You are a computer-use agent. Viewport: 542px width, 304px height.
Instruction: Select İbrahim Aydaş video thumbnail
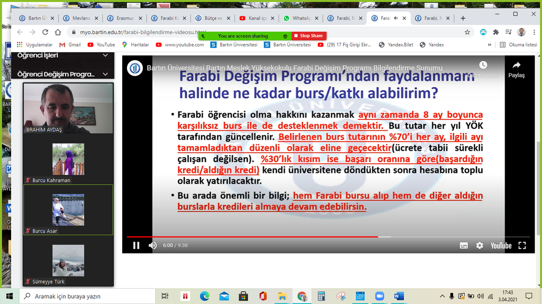click(68, 108)
